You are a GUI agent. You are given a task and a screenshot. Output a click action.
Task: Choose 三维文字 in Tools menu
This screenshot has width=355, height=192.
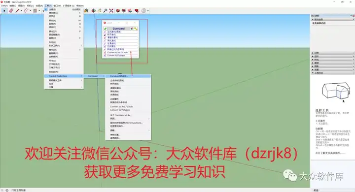(64, 67)
